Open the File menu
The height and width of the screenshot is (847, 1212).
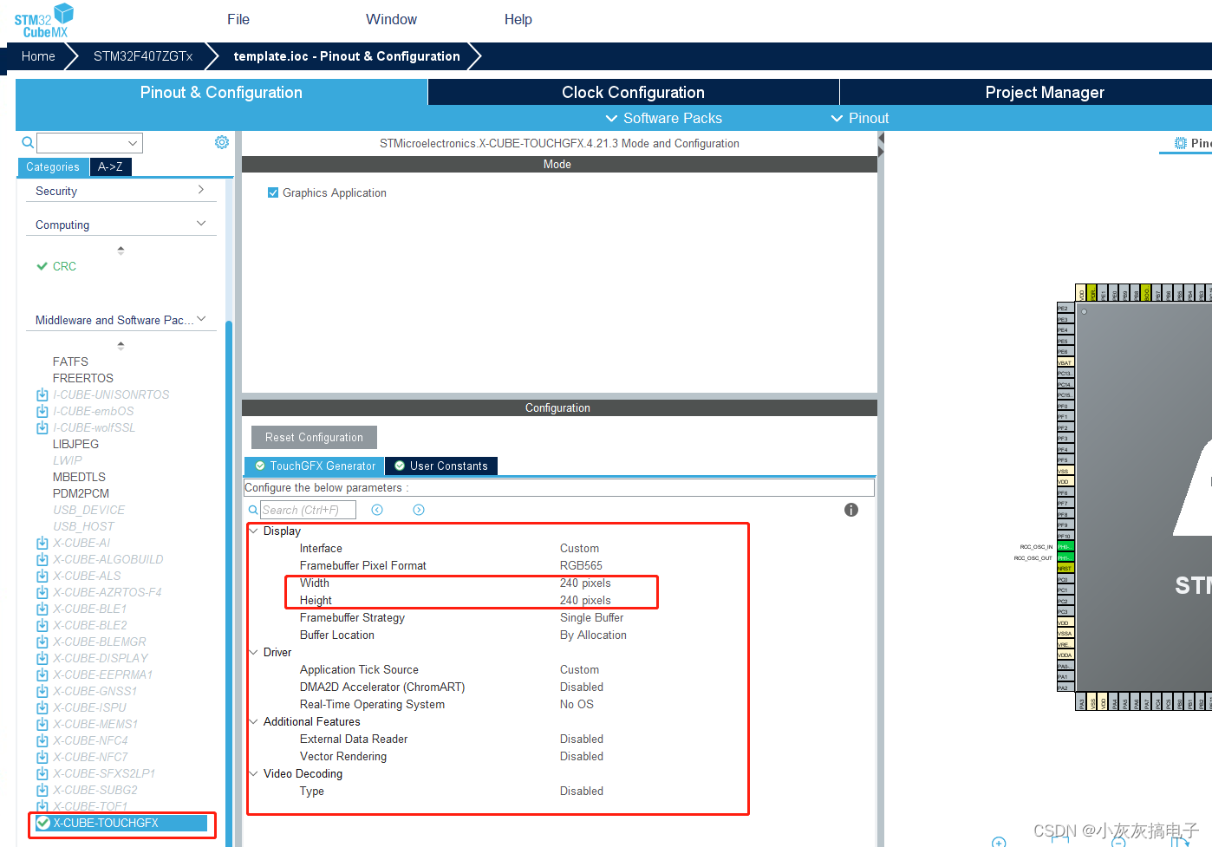tap(238, 19)
